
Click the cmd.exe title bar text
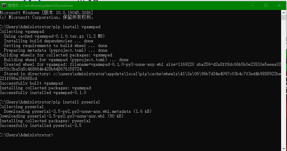[40, 5]
